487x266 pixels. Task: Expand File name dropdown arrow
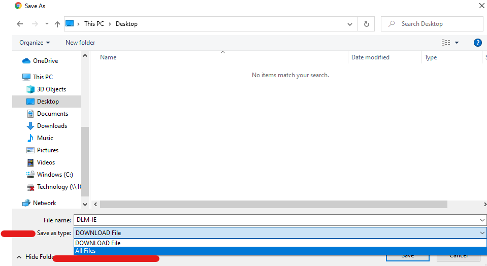click(x=482, y=220)
